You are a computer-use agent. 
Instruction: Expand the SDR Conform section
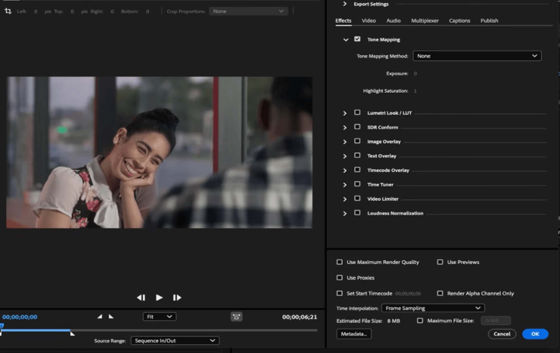tap(344, 128)
